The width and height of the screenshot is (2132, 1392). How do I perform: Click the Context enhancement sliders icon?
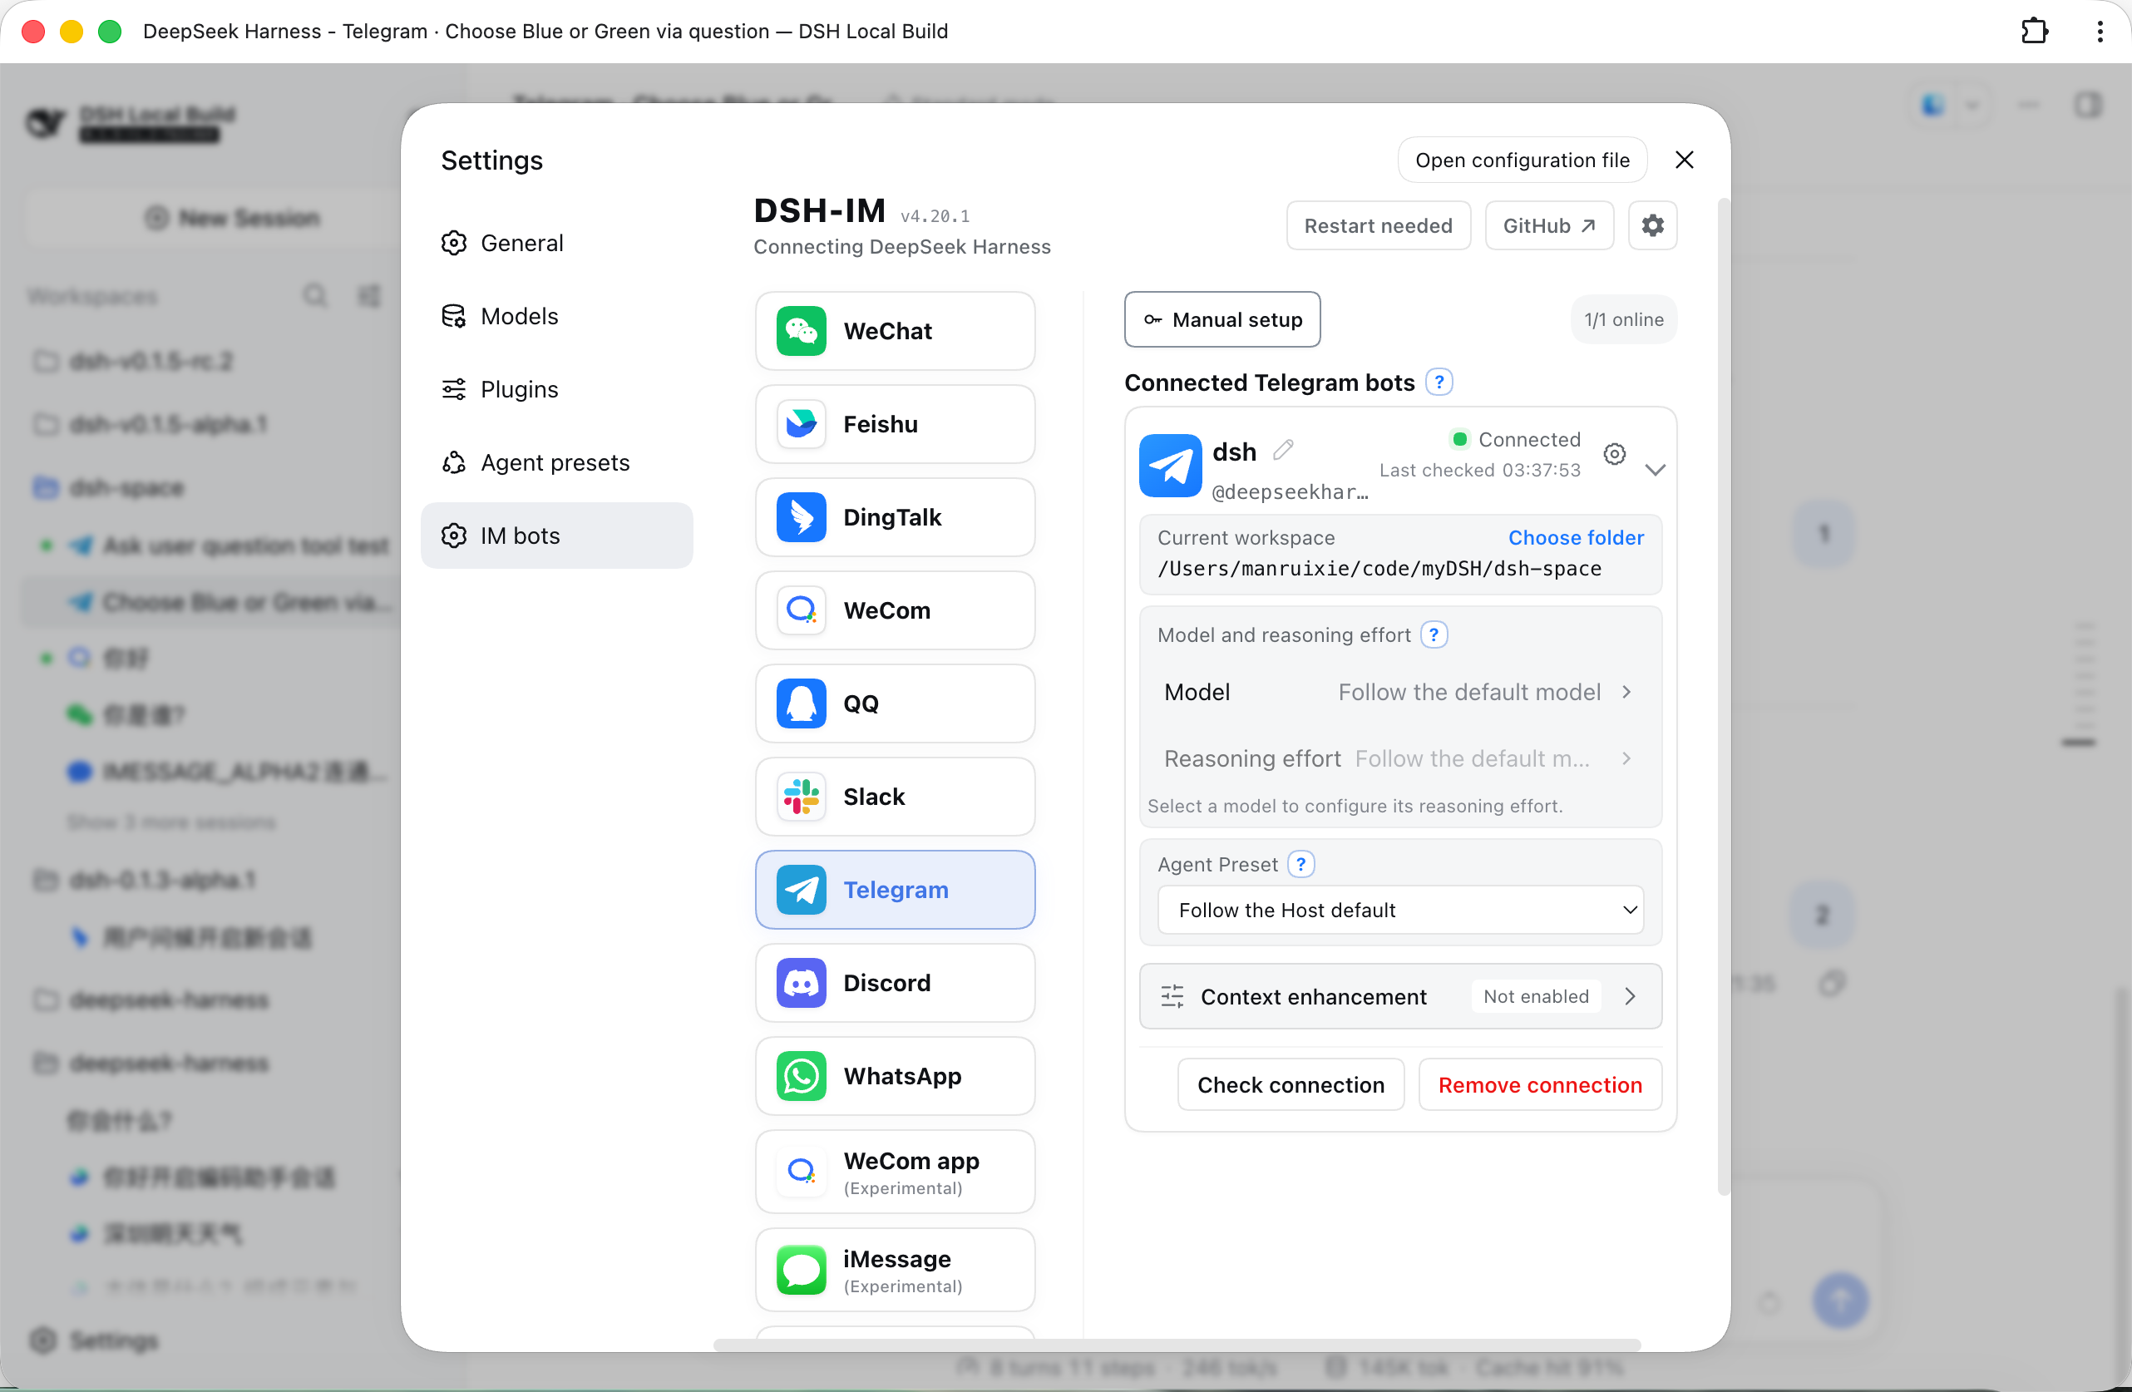[1172, 997]
